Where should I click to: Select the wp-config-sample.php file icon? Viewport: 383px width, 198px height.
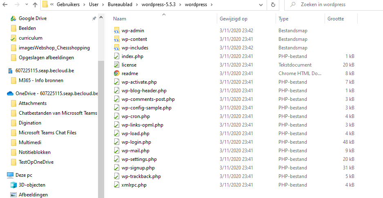click(x=116, y=108)
